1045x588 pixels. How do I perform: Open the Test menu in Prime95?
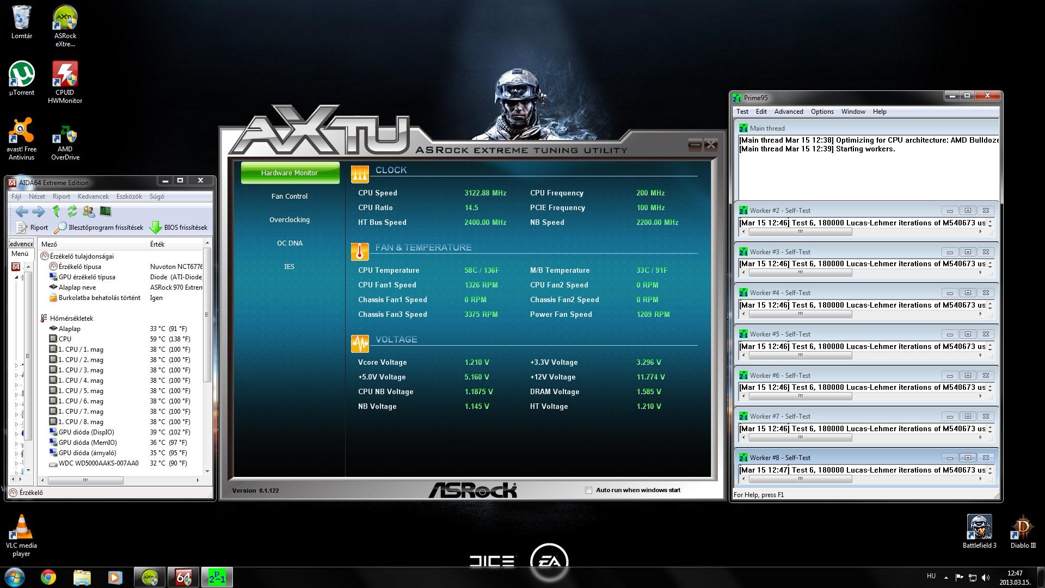pos(742,112)
